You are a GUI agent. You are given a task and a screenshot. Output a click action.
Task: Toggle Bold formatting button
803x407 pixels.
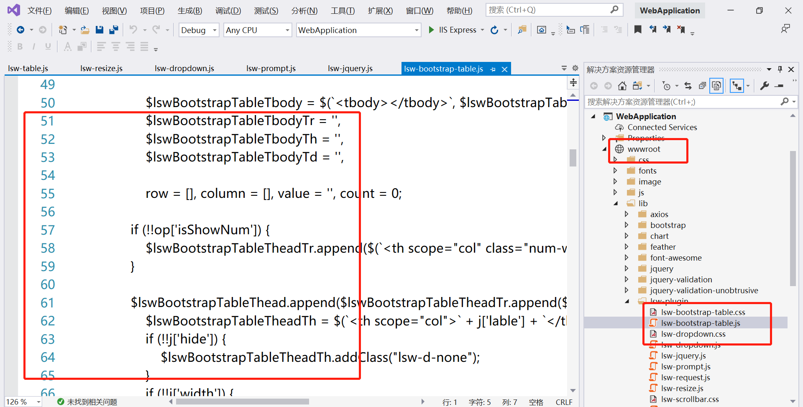pos(20,46)
